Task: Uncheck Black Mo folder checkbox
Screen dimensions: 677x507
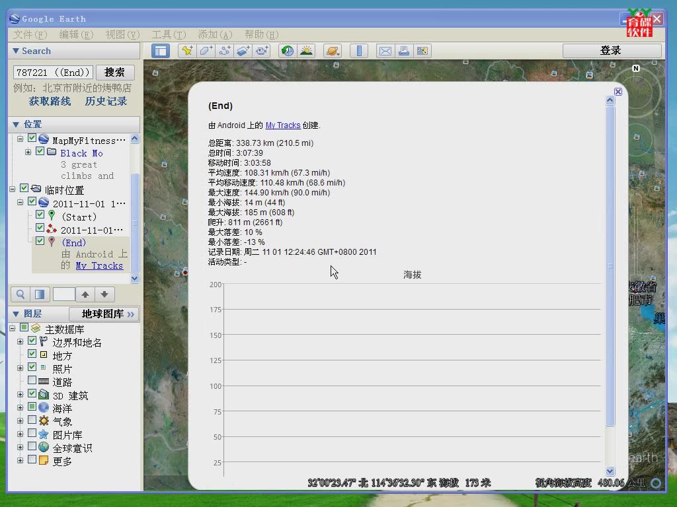Action: pos(40,151)
